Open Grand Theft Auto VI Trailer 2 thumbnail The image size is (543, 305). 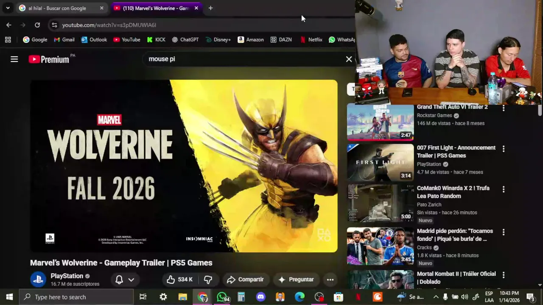(380, 122)
